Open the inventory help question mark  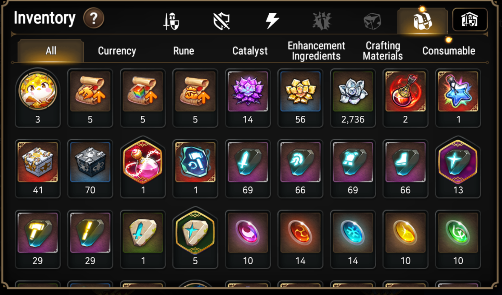[93, 18]
